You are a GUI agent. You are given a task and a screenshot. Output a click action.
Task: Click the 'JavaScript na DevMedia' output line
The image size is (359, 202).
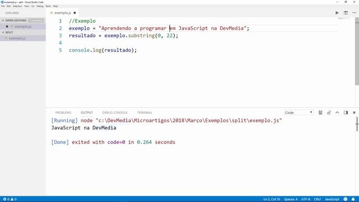coord(84,127)
